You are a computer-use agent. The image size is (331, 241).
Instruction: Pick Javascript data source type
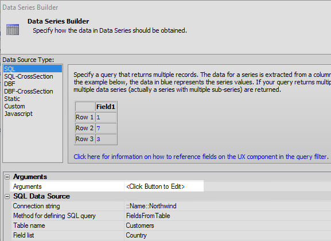coord(18,114)
